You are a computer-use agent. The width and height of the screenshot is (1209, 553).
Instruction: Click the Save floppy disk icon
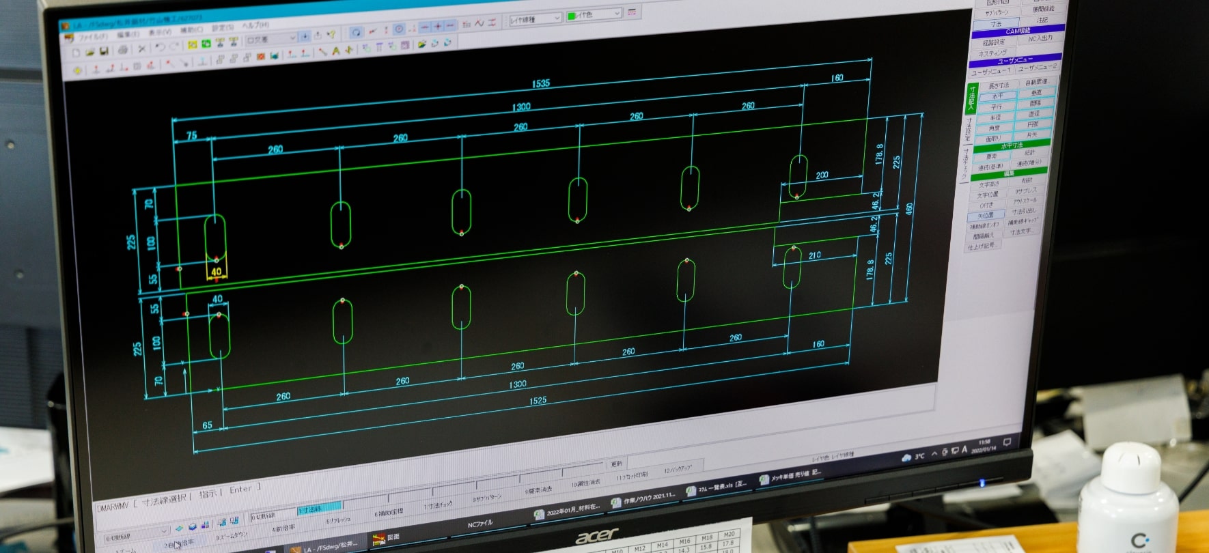pyautogui.click(x=104, y=51)
